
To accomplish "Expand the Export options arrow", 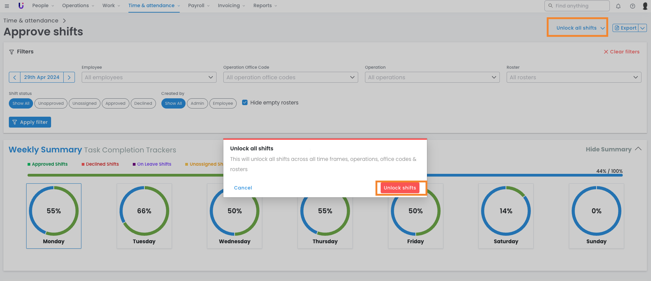I will (642, 28).
